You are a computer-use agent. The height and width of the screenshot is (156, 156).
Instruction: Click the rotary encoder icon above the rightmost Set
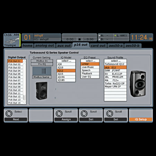[x=110, y=113]
